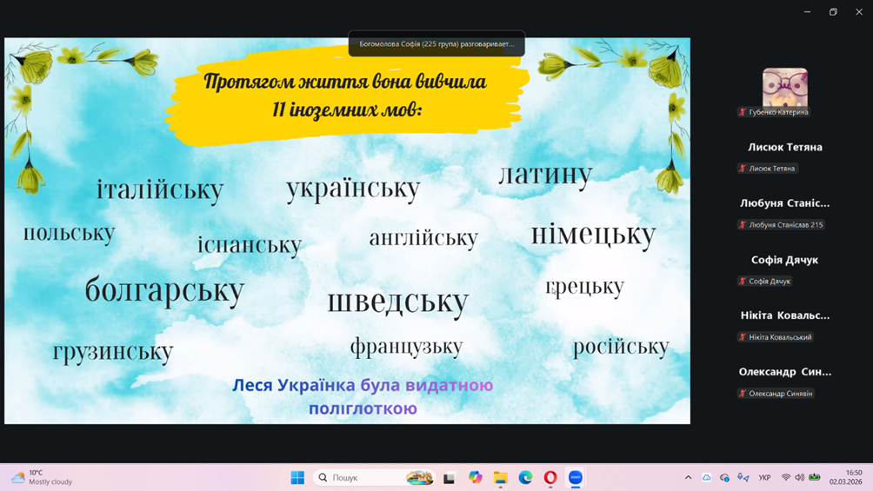Viewport: 873px width, 491px height.
Task: Open Copilot from the taskbar
Action: pyautogui.click(x=475, y=477)
